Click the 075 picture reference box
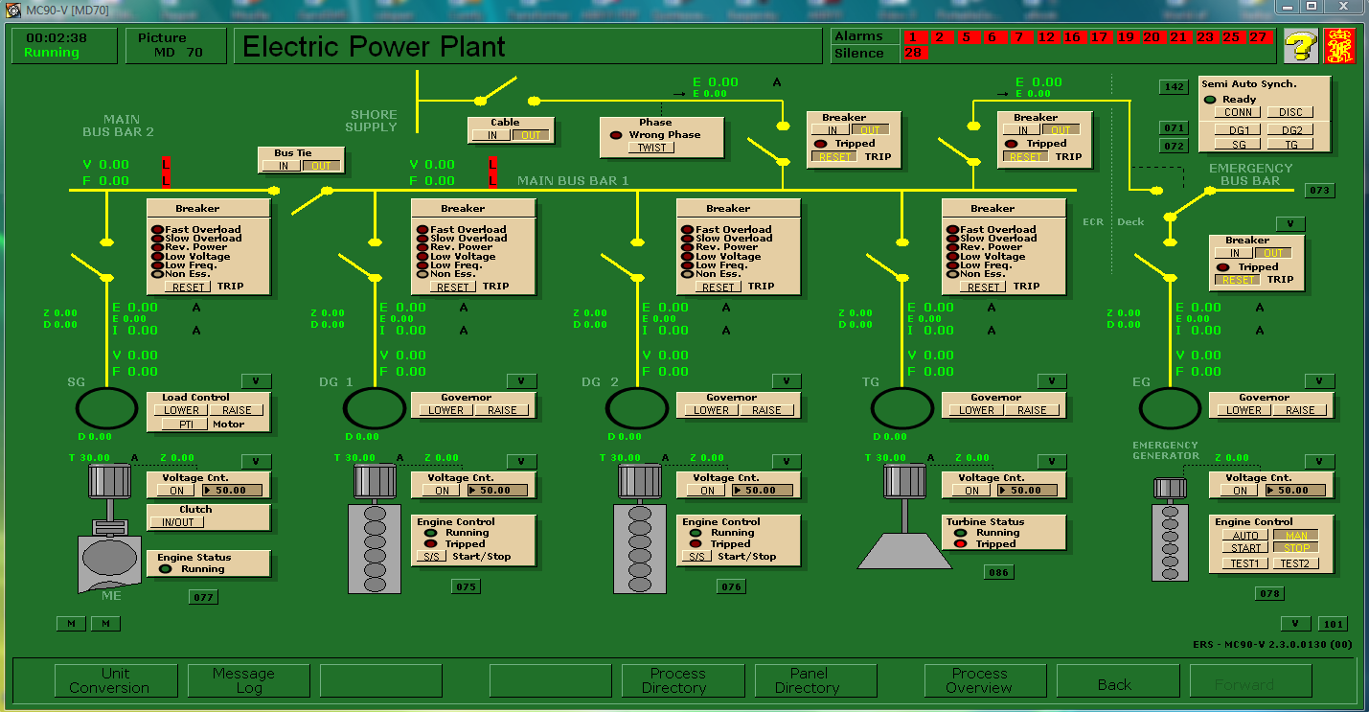 [467, 586]
